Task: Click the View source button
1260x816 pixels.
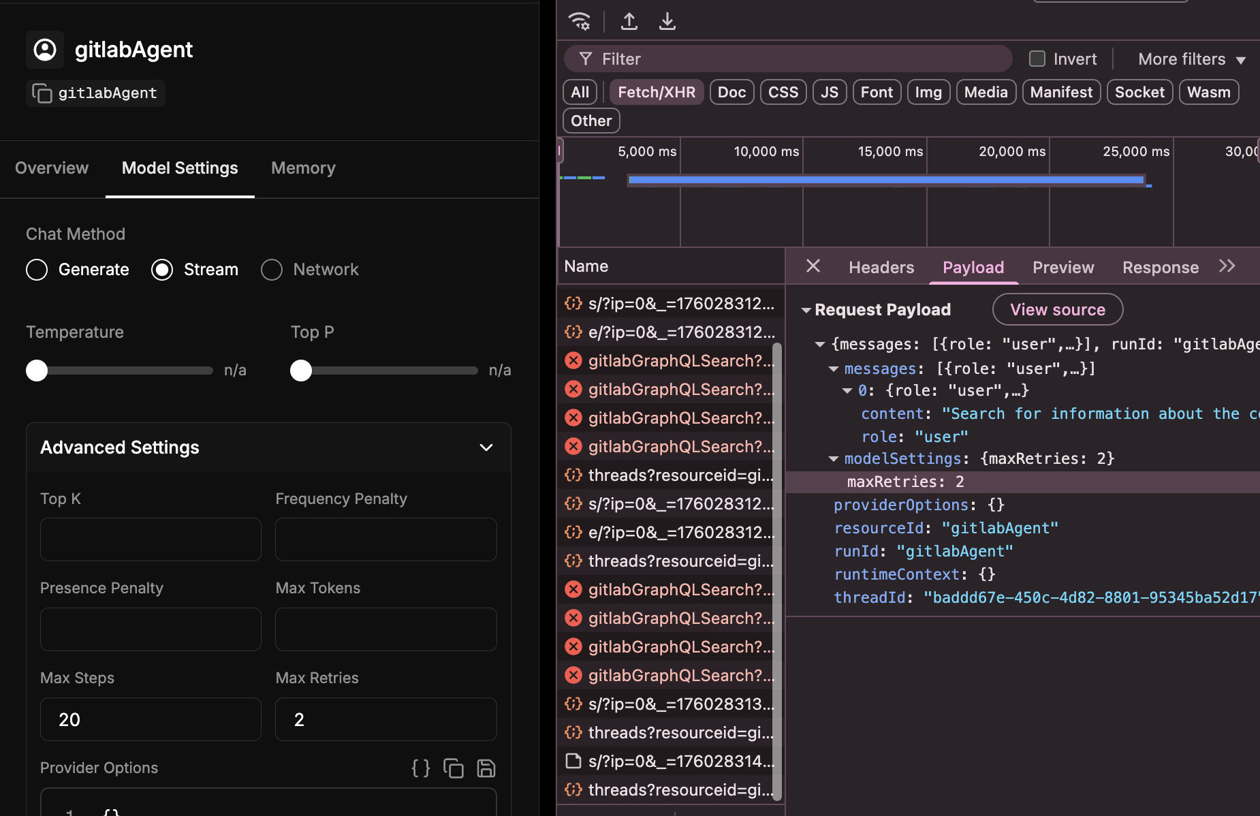Action: [x=1057, y=310]
